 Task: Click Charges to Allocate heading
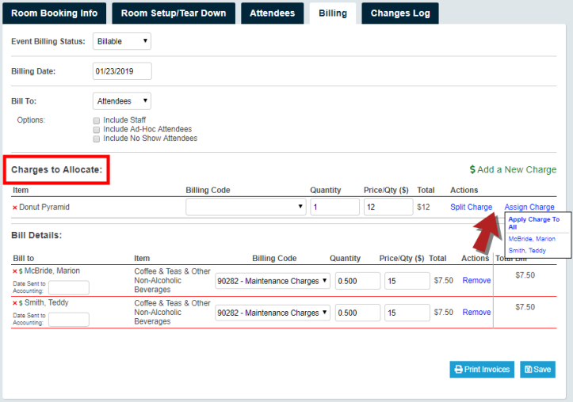click(56, 169)
